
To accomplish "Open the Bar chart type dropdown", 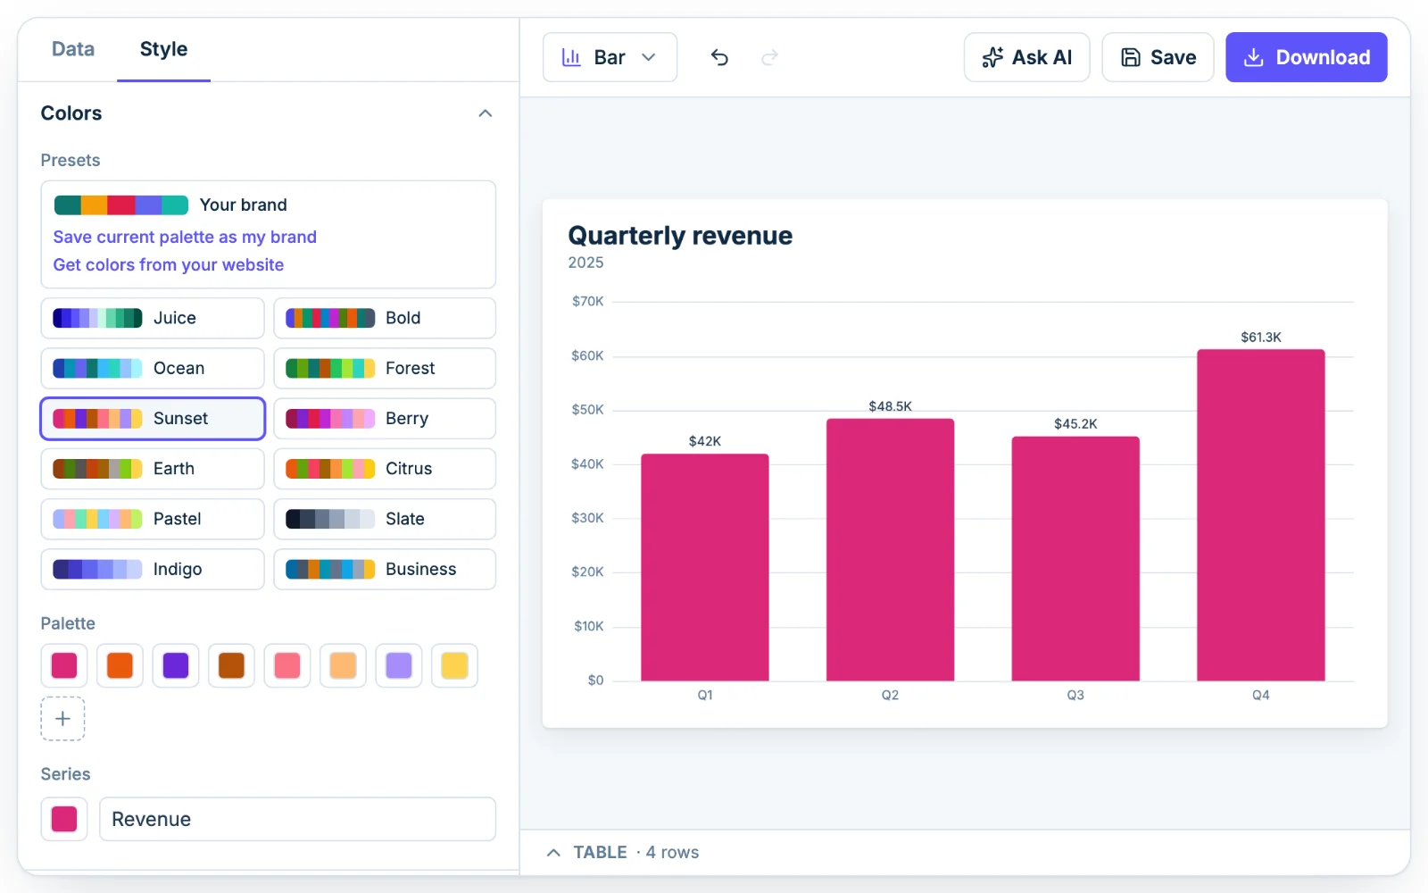I will point(610,57).
